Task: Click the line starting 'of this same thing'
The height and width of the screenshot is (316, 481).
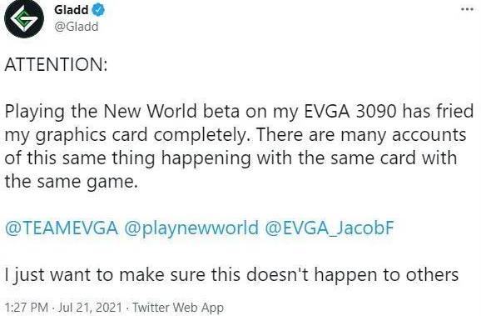Action: 231,158
